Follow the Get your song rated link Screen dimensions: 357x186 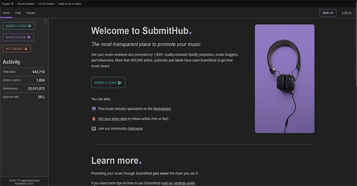(112, 119)
